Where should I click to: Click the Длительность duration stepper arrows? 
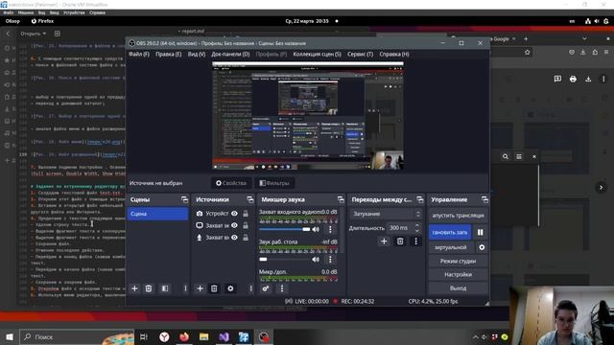[x=417, y=228]
